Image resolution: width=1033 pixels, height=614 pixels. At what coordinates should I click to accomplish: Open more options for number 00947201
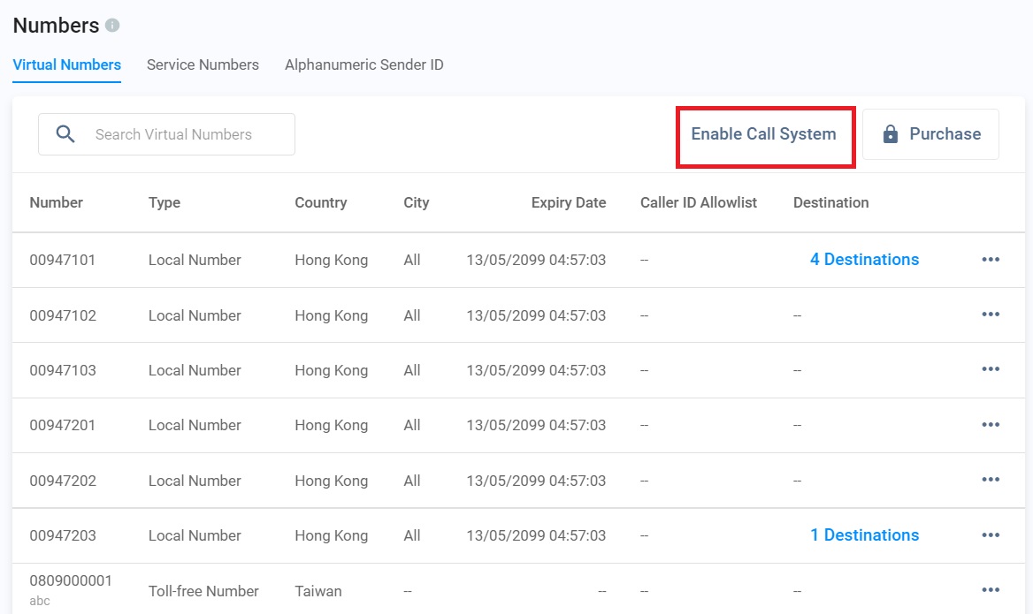point(991,425)
